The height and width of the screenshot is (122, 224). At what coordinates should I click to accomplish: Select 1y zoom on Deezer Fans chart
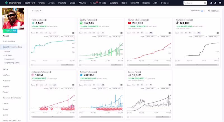click(x=146, y=85)
